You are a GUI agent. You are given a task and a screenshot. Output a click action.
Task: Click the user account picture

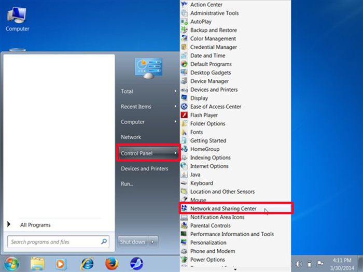149,68
